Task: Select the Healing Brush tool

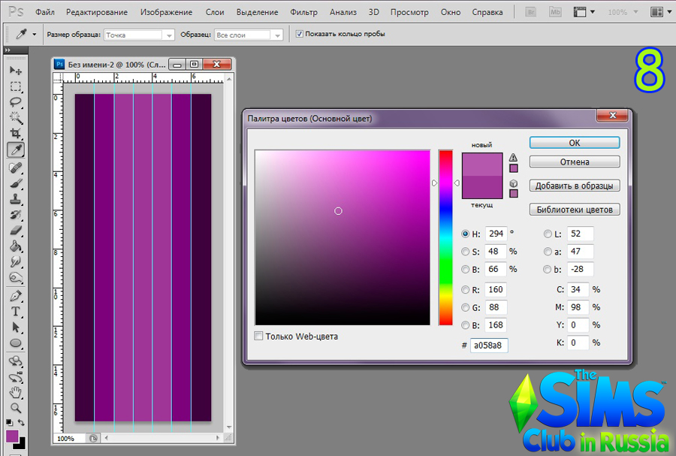Action: coord(16,168)
